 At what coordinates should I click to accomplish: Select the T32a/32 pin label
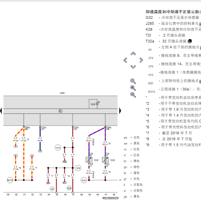(27, 128)
